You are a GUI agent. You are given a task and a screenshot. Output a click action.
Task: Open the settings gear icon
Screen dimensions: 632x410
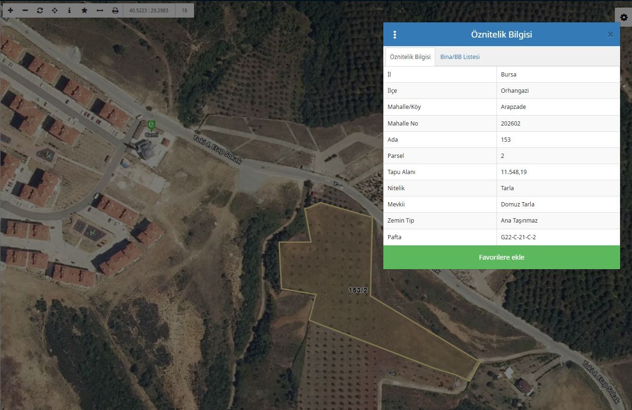(x=624, y=17)
